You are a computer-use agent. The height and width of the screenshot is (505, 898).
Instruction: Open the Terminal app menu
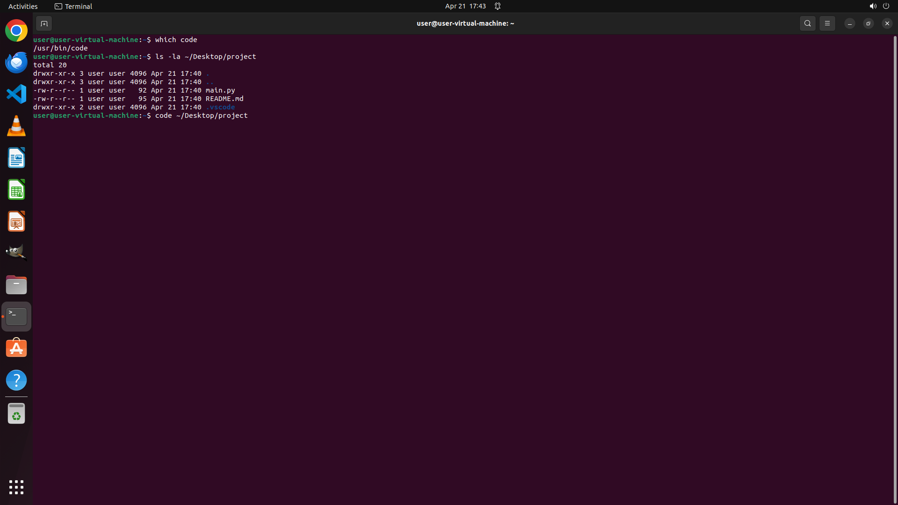(73, 6)
